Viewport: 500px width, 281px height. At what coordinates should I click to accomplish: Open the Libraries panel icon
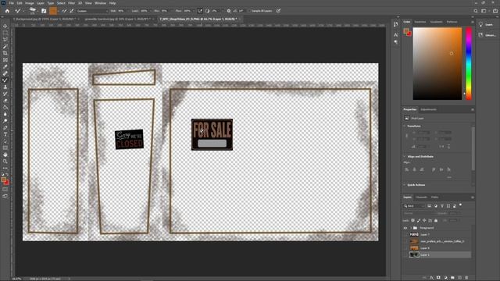click(x=481, y=35)
